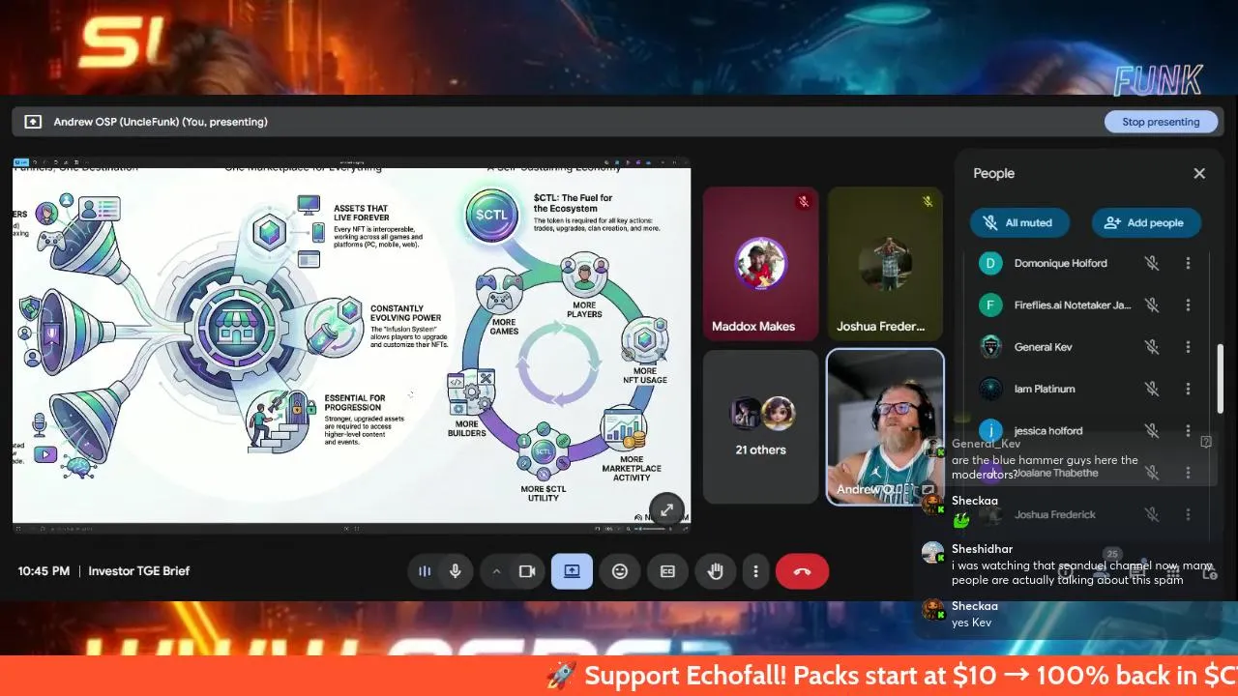Image resolution: width=1238 pixels, height=696 pixels.
Task: Click Maddox Makes profile picture in tile
Action: point(760,263)
